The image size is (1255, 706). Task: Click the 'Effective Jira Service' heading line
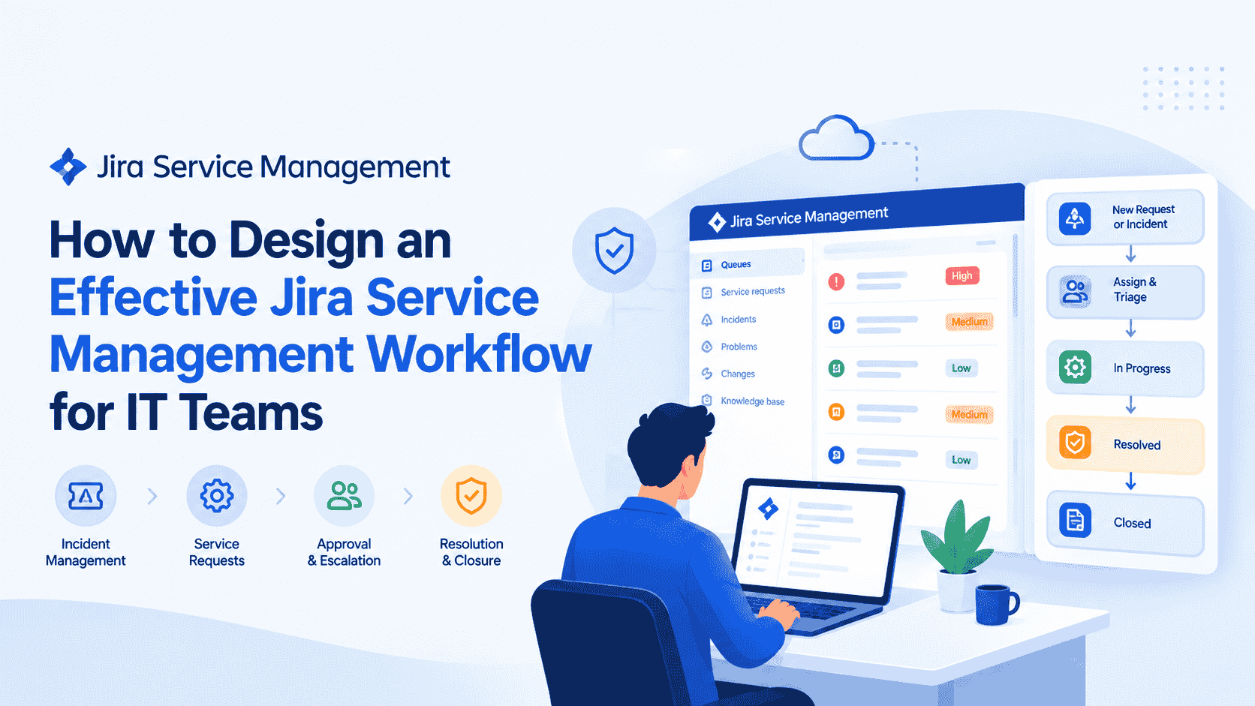click(294, 298)
